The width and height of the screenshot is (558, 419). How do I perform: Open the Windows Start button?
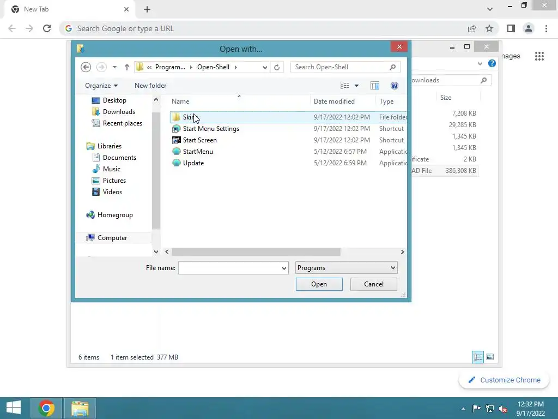tap(14, 408)
